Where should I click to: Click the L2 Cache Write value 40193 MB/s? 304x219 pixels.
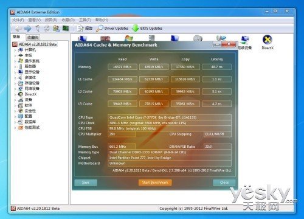[x=154, y=92]
